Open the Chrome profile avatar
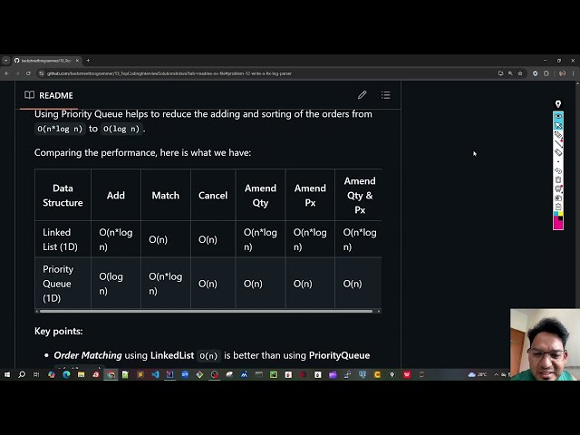 pyautogui.click(x=562, y=73)
